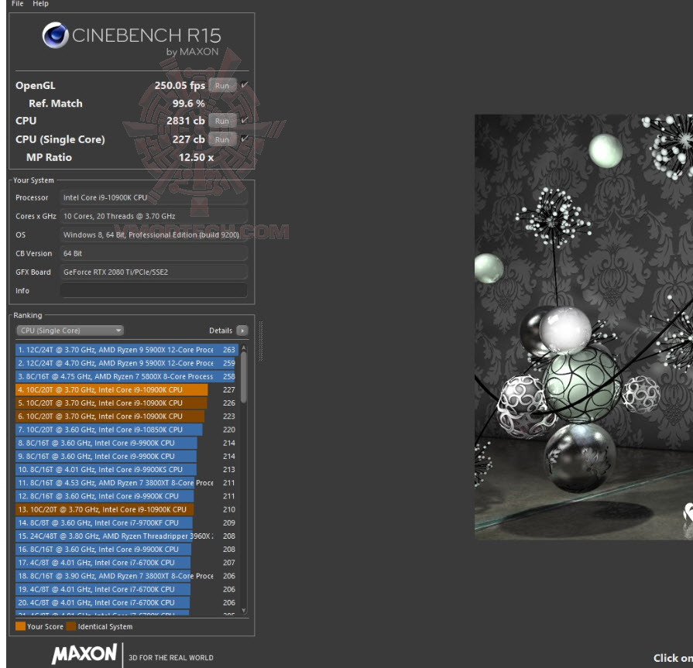Select rank 2 Ryzen 9 5900X at 4.70 GHz

[127, 363]
